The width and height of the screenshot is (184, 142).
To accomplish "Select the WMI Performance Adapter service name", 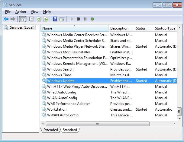I will 68,104.
